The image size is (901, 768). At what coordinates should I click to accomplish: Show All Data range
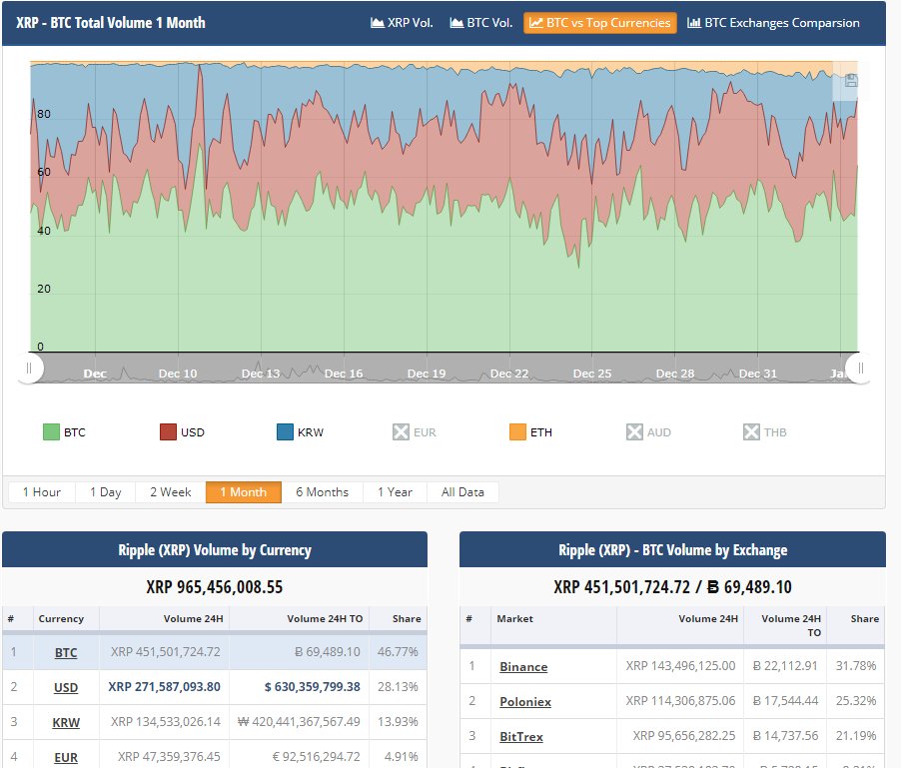[x=462, y=492]
